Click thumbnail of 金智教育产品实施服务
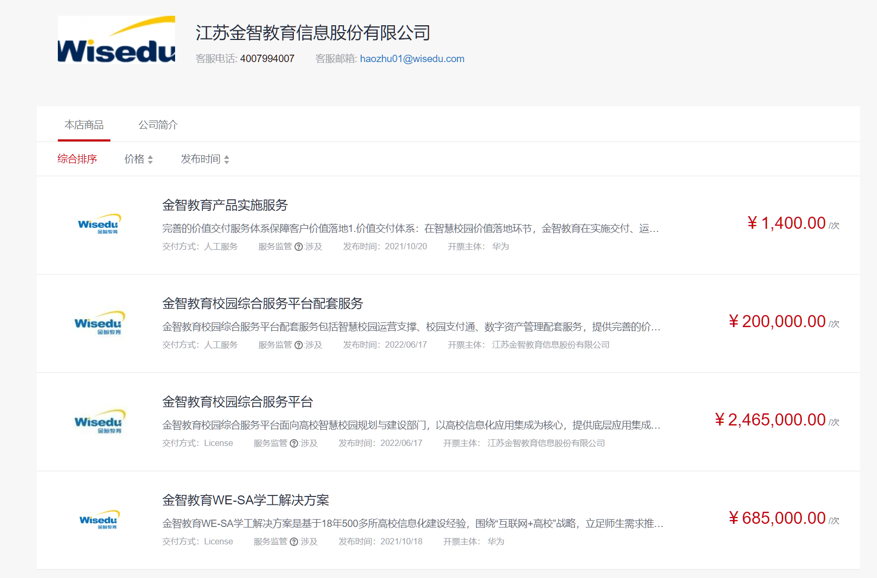 [99, 225]
